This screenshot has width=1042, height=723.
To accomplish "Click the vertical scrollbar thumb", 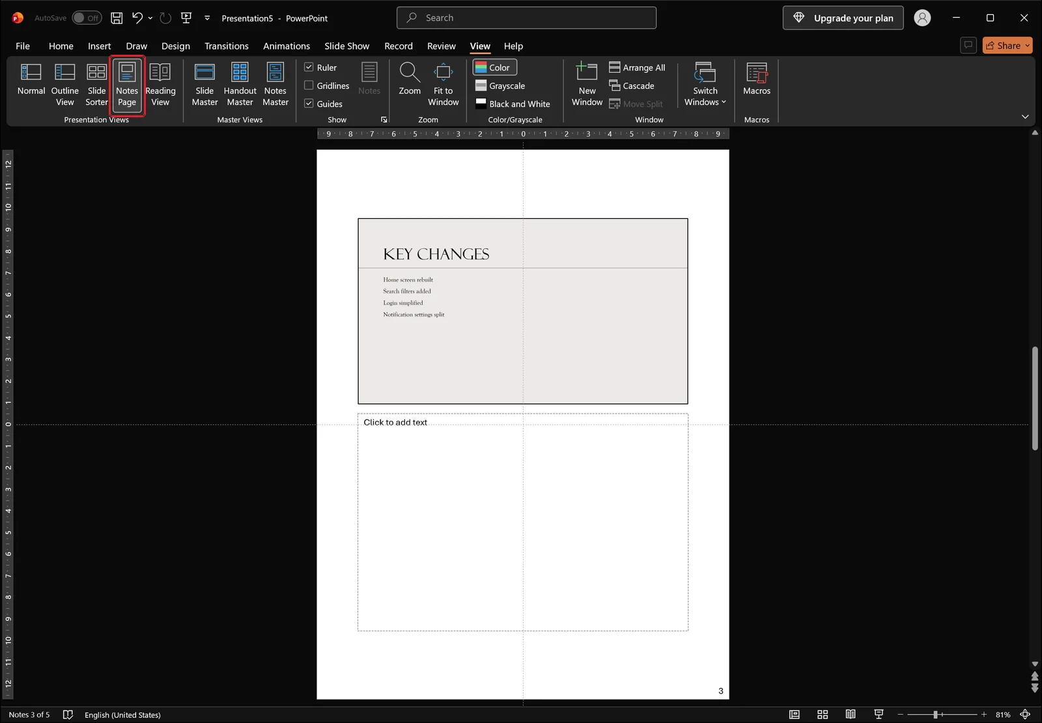I will tap(1035, 398).
